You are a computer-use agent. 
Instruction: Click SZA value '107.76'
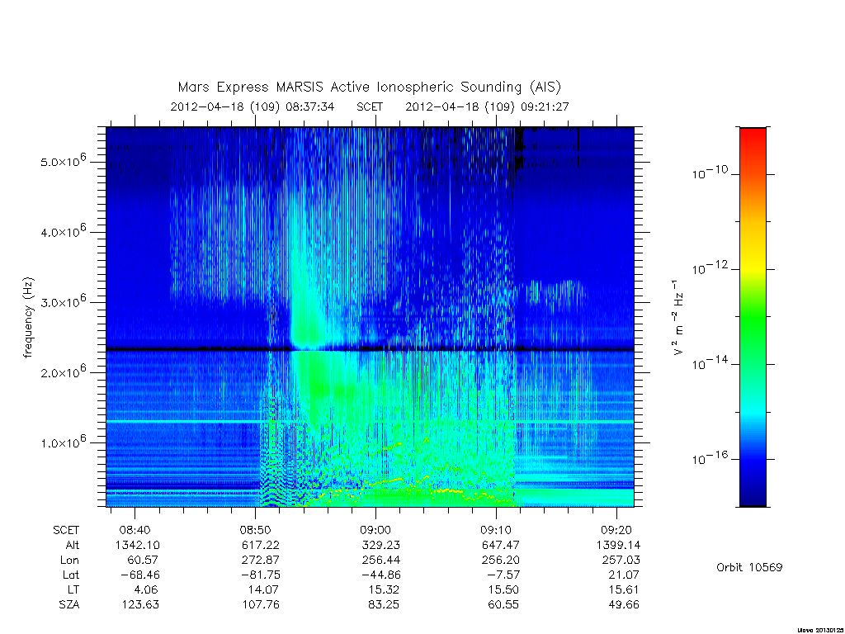[x=261, y=604]
